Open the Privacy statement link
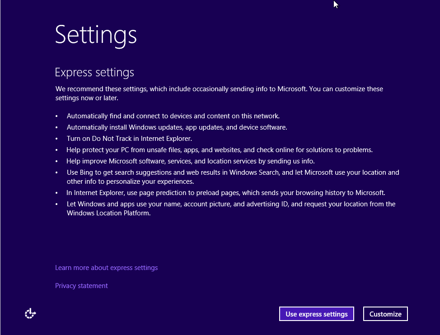440x335 pixels. click(x=81, y=286)
